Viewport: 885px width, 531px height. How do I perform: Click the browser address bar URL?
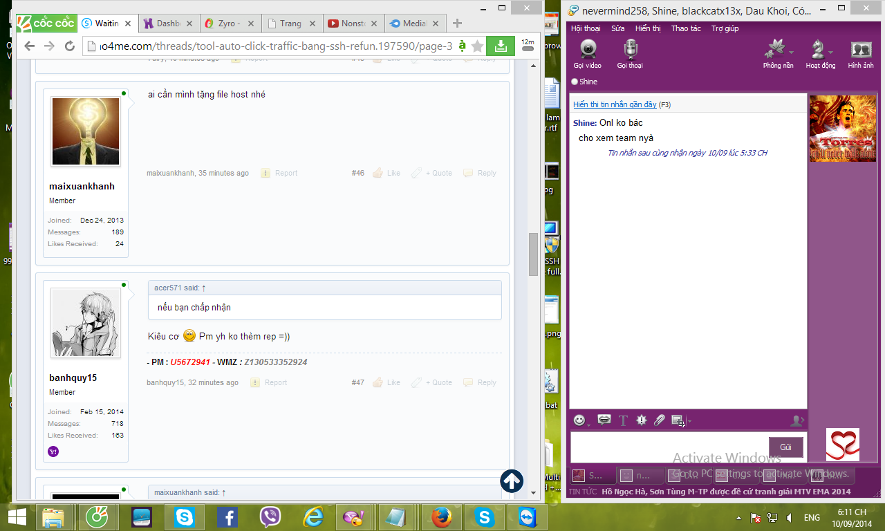(276, 46)
